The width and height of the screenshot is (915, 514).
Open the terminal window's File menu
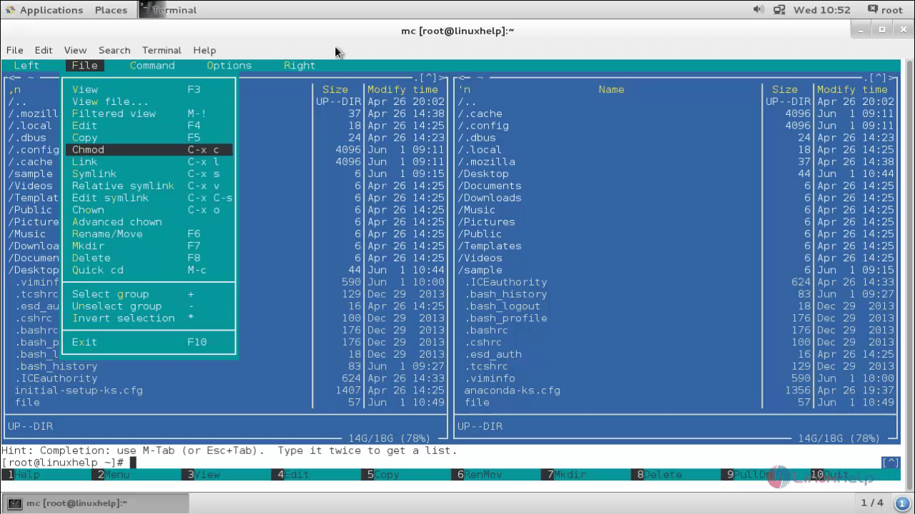point(15,50)
